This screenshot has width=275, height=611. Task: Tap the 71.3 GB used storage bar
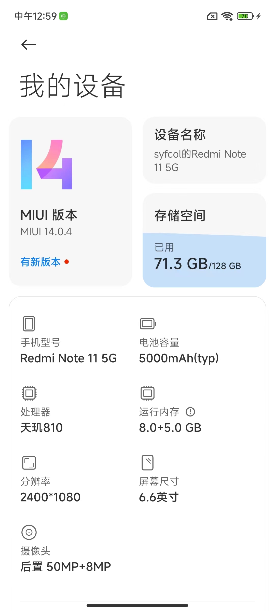point(198,264)
